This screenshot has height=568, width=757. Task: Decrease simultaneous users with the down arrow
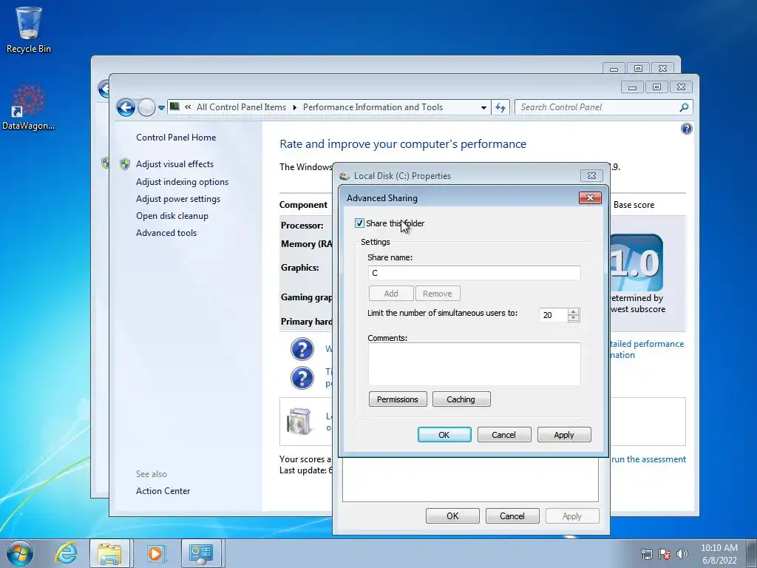click(573, 318)
